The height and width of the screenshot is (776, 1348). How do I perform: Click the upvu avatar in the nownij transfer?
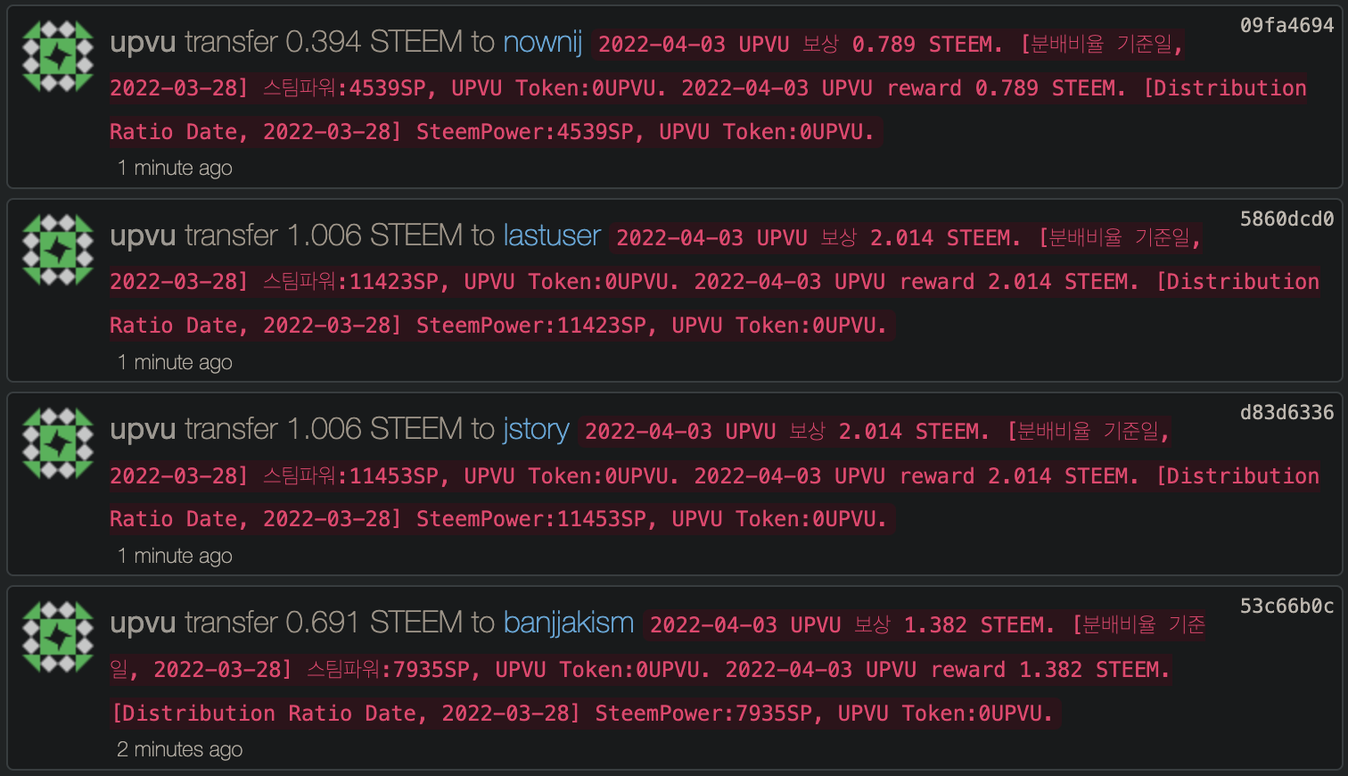point(58,56)
